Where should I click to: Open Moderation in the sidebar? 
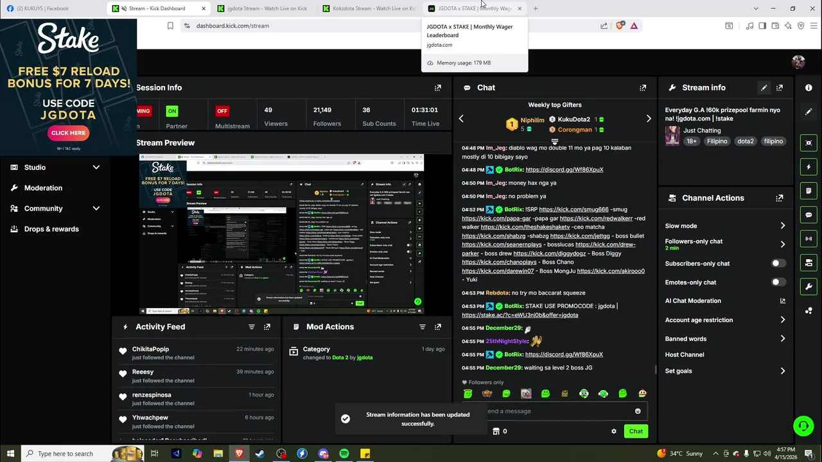[43, 188]
